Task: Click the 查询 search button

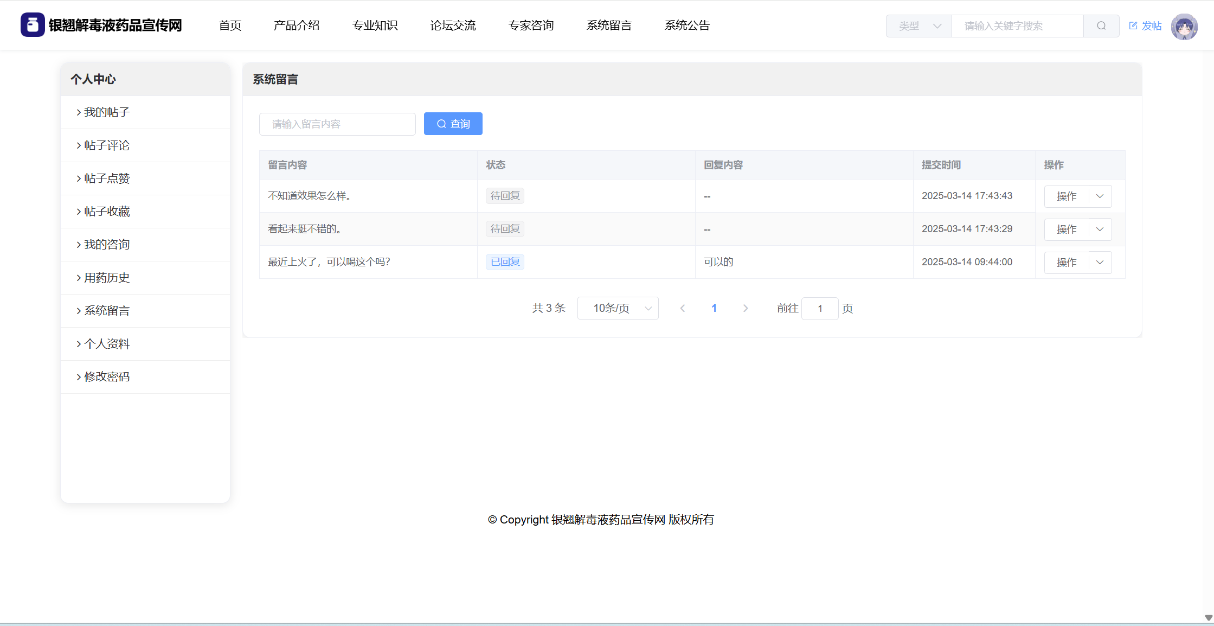Action: [453, 124]
